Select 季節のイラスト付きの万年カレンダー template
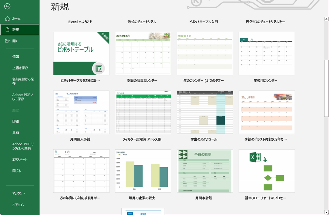The width and height of the screenshot is (329, 215). coord(267,112)
